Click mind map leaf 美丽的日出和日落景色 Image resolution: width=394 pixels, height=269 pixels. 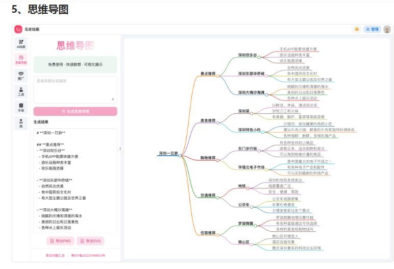(306, 92)
